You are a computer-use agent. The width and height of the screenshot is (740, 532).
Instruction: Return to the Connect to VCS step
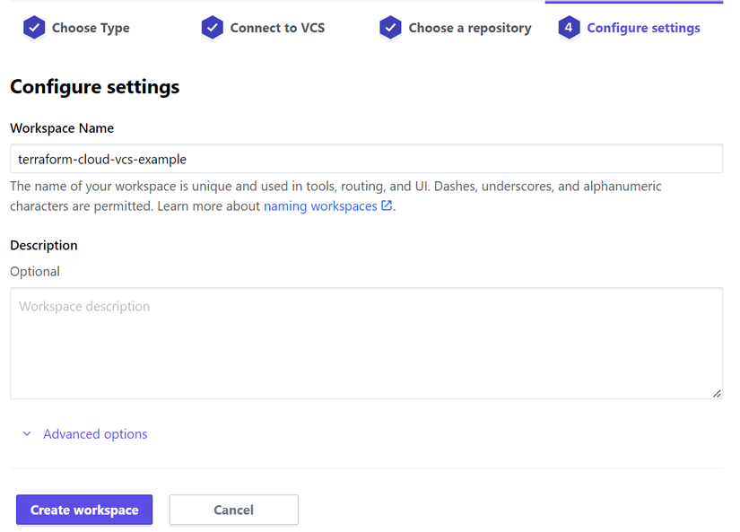click(x=277, y=28)
